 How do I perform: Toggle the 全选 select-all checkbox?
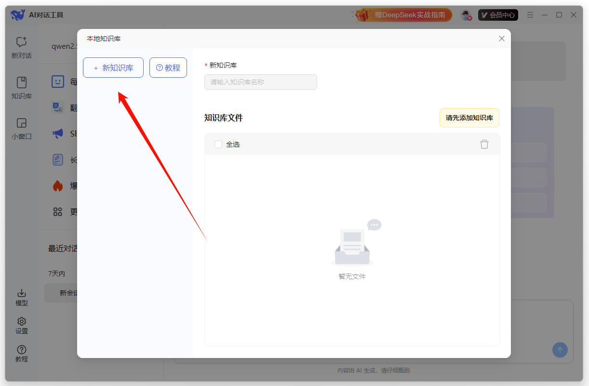218,144
